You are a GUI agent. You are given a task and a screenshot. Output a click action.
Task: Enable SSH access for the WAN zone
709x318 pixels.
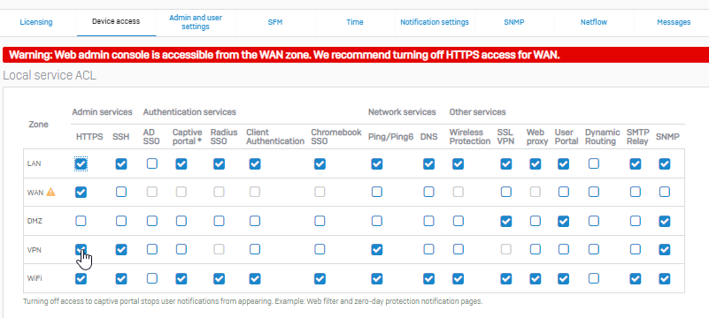click(121, 193)
